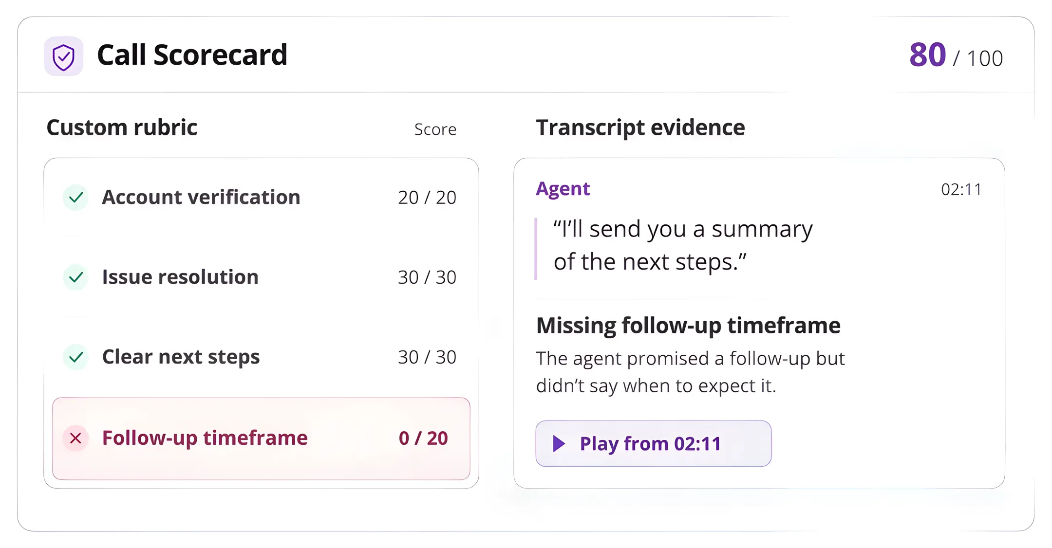This screenshot has height=548, width=1052.
Task: Click the green check beside Clear next steps
Action: click(75, 357)
